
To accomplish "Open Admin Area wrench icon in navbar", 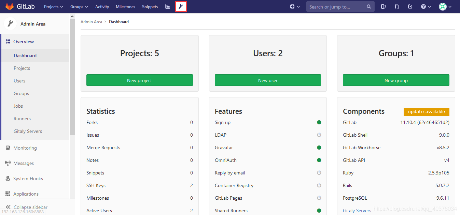I will 181,6.
